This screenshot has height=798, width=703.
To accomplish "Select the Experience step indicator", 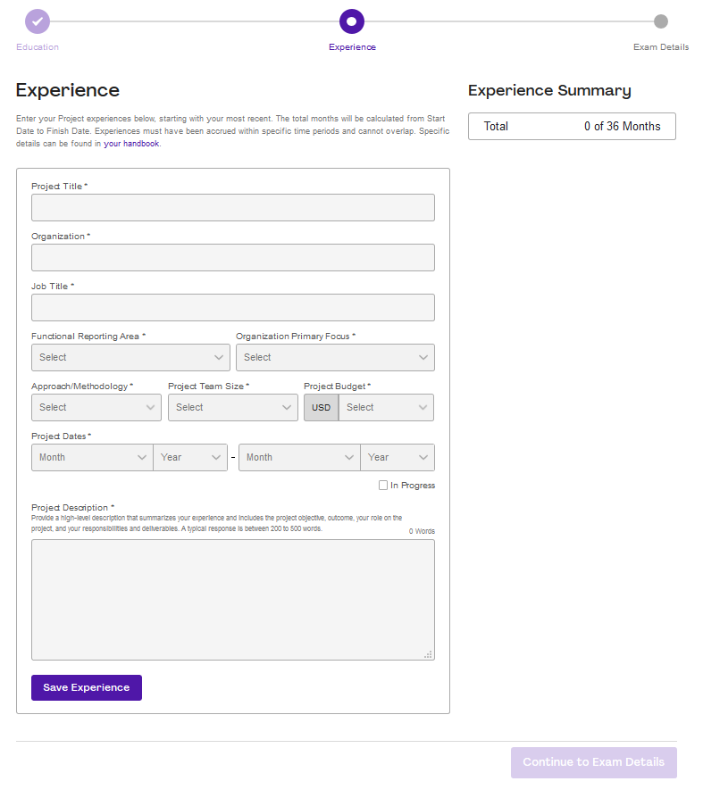I will [x=352, y=21].
